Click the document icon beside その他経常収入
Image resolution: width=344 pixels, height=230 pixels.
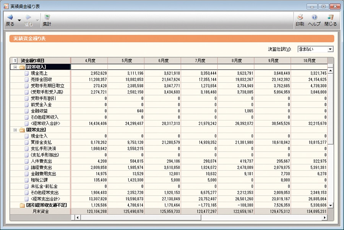pos(27,117)
